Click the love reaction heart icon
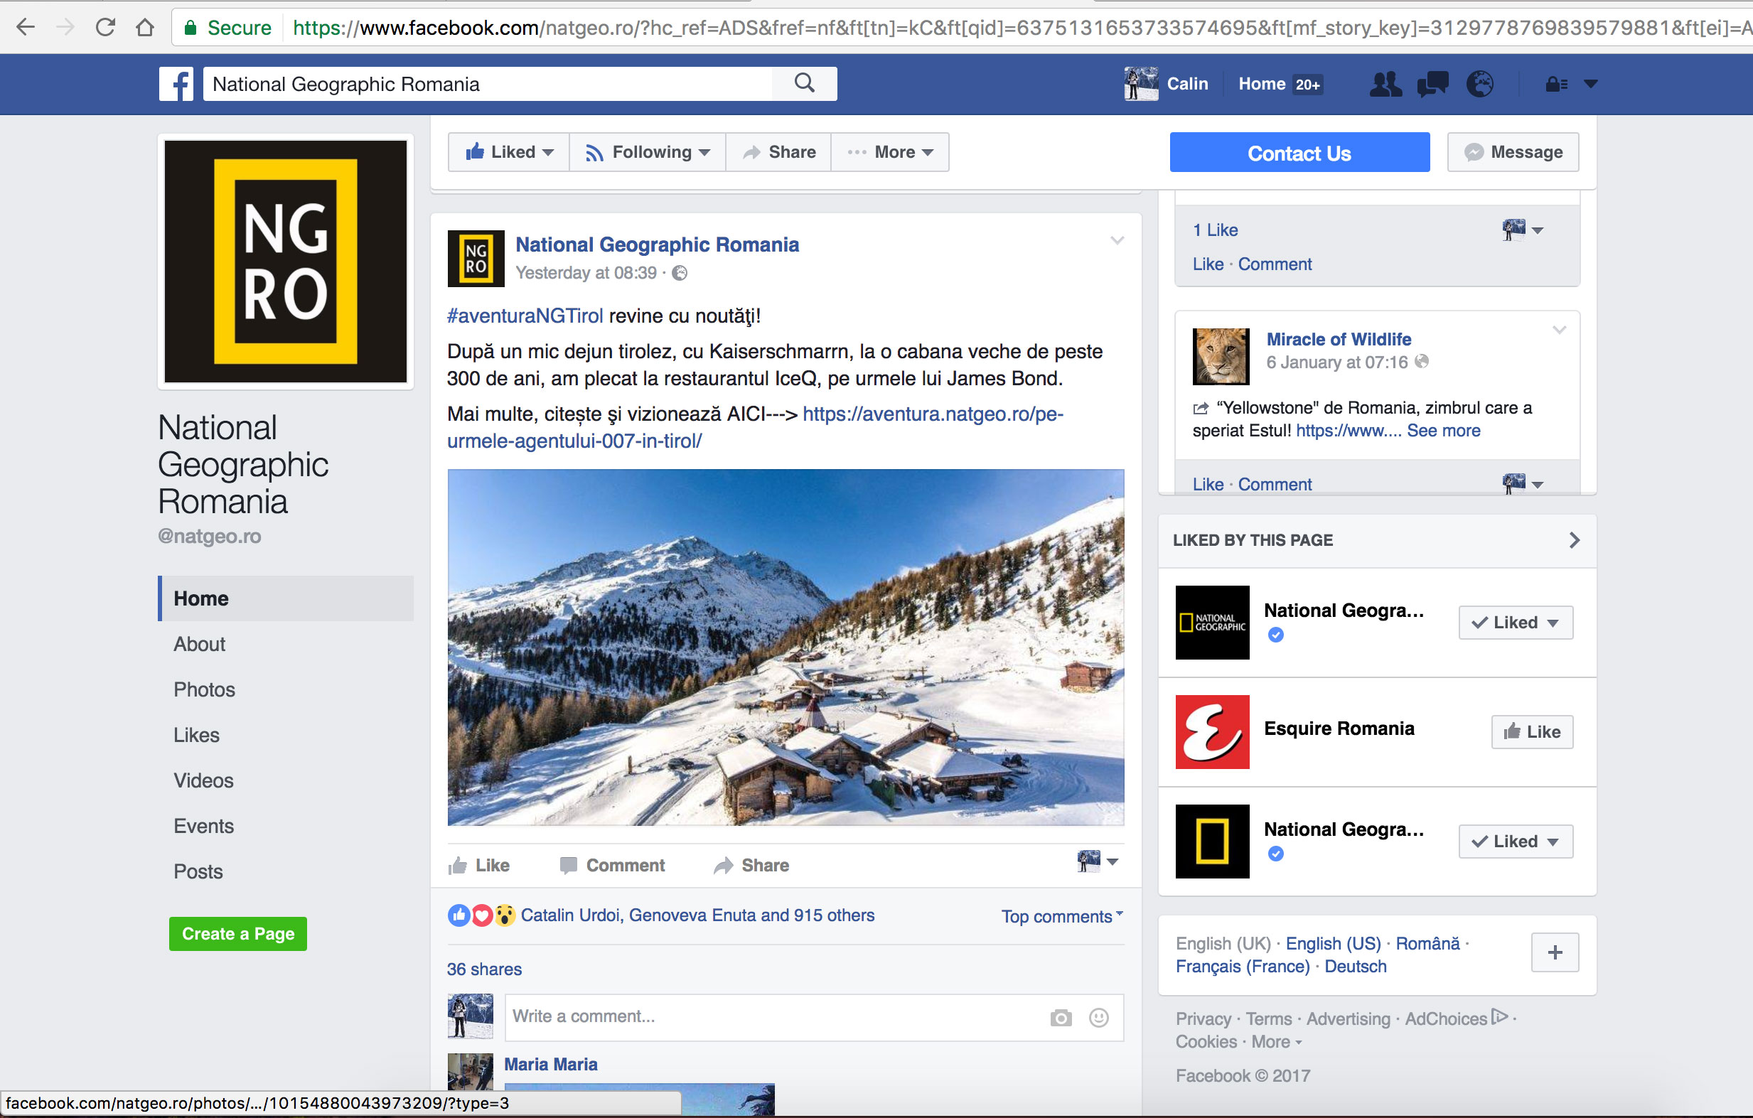 [481, 915]
